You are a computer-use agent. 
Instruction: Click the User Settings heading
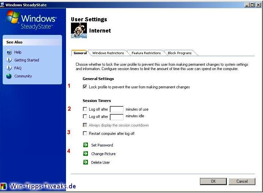(x=89, y=19)
